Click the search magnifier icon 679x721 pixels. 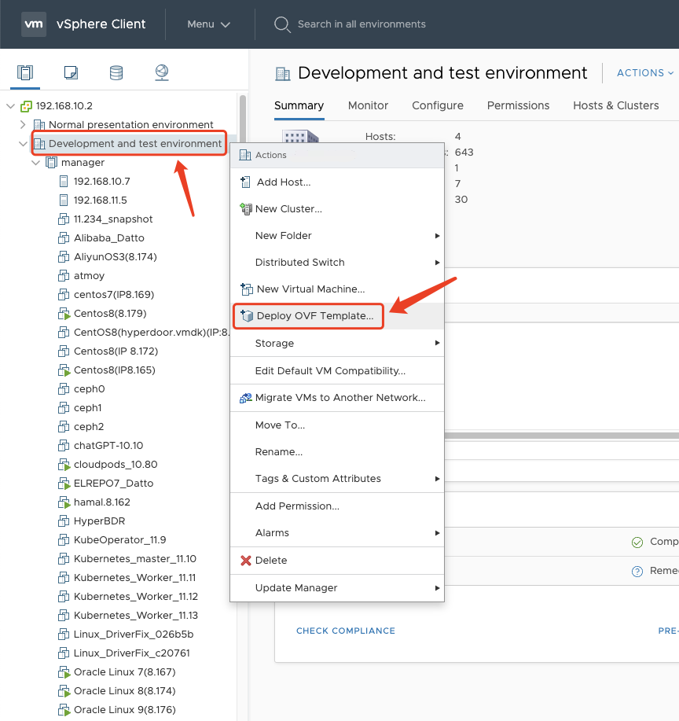282,24
